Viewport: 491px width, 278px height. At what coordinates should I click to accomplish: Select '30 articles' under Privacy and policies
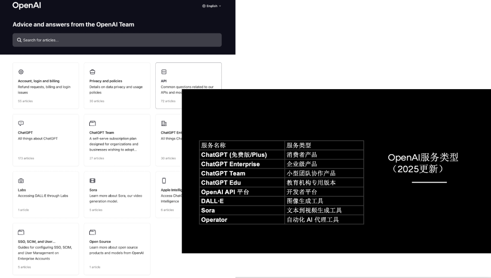click(97, 101)
